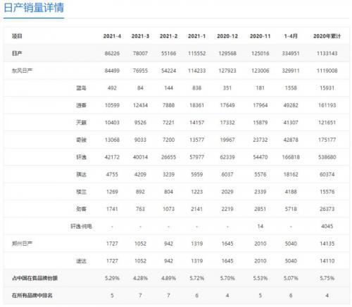Click the 楼兰 model label
The image size is (352, 307).
point(82,192)
